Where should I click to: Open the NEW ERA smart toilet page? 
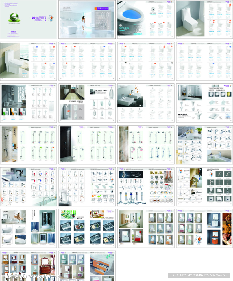point(146,19)
